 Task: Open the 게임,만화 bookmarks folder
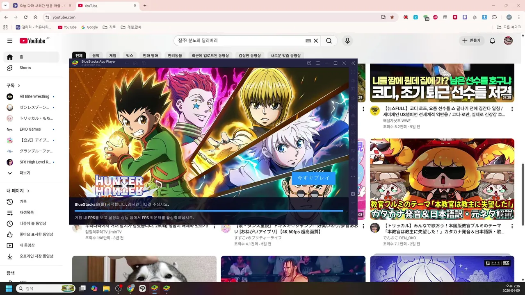[x=131, y=27]
